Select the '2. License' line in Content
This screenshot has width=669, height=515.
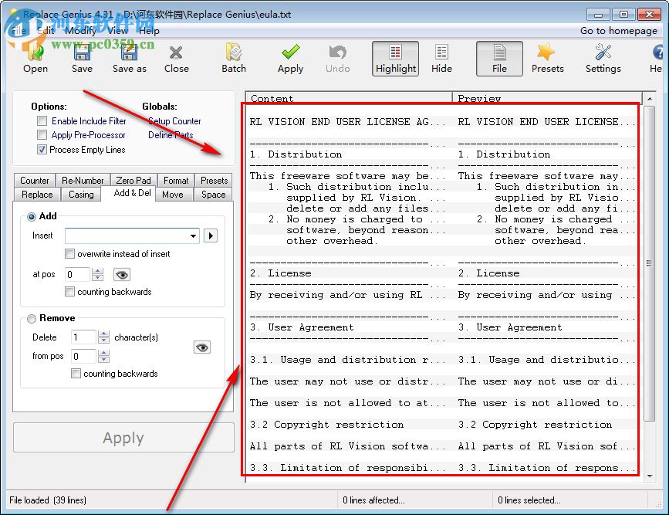(280, 273)
